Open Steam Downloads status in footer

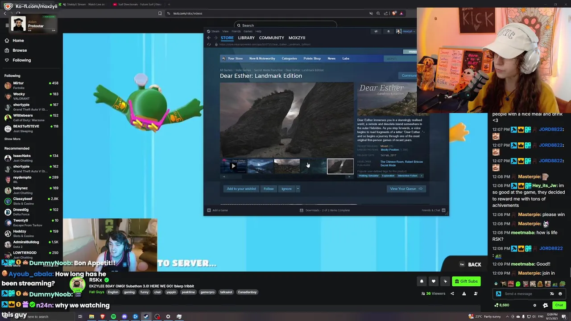coord(325,210)
